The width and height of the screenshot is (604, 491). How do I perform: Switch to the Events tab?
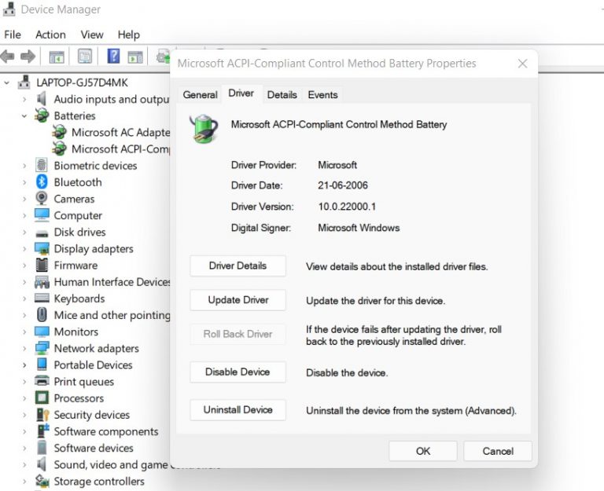tap(322, 94)
